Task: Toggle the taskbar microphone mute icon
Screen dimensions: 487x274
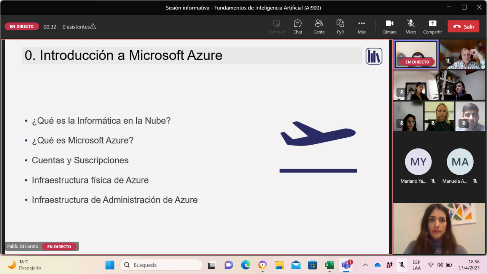Action: click(401, 265)
